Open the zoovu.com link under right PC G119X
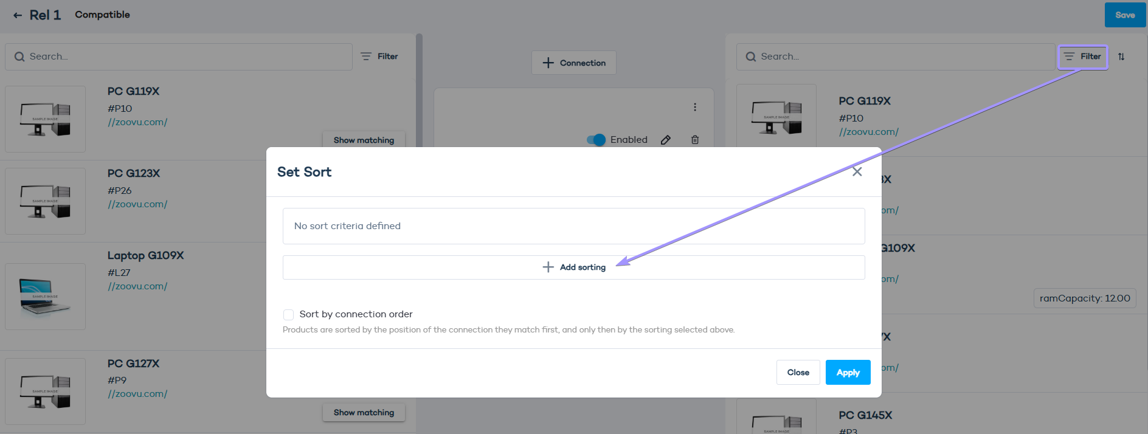This screenshot has width=1148, height=434. point(869,132)
